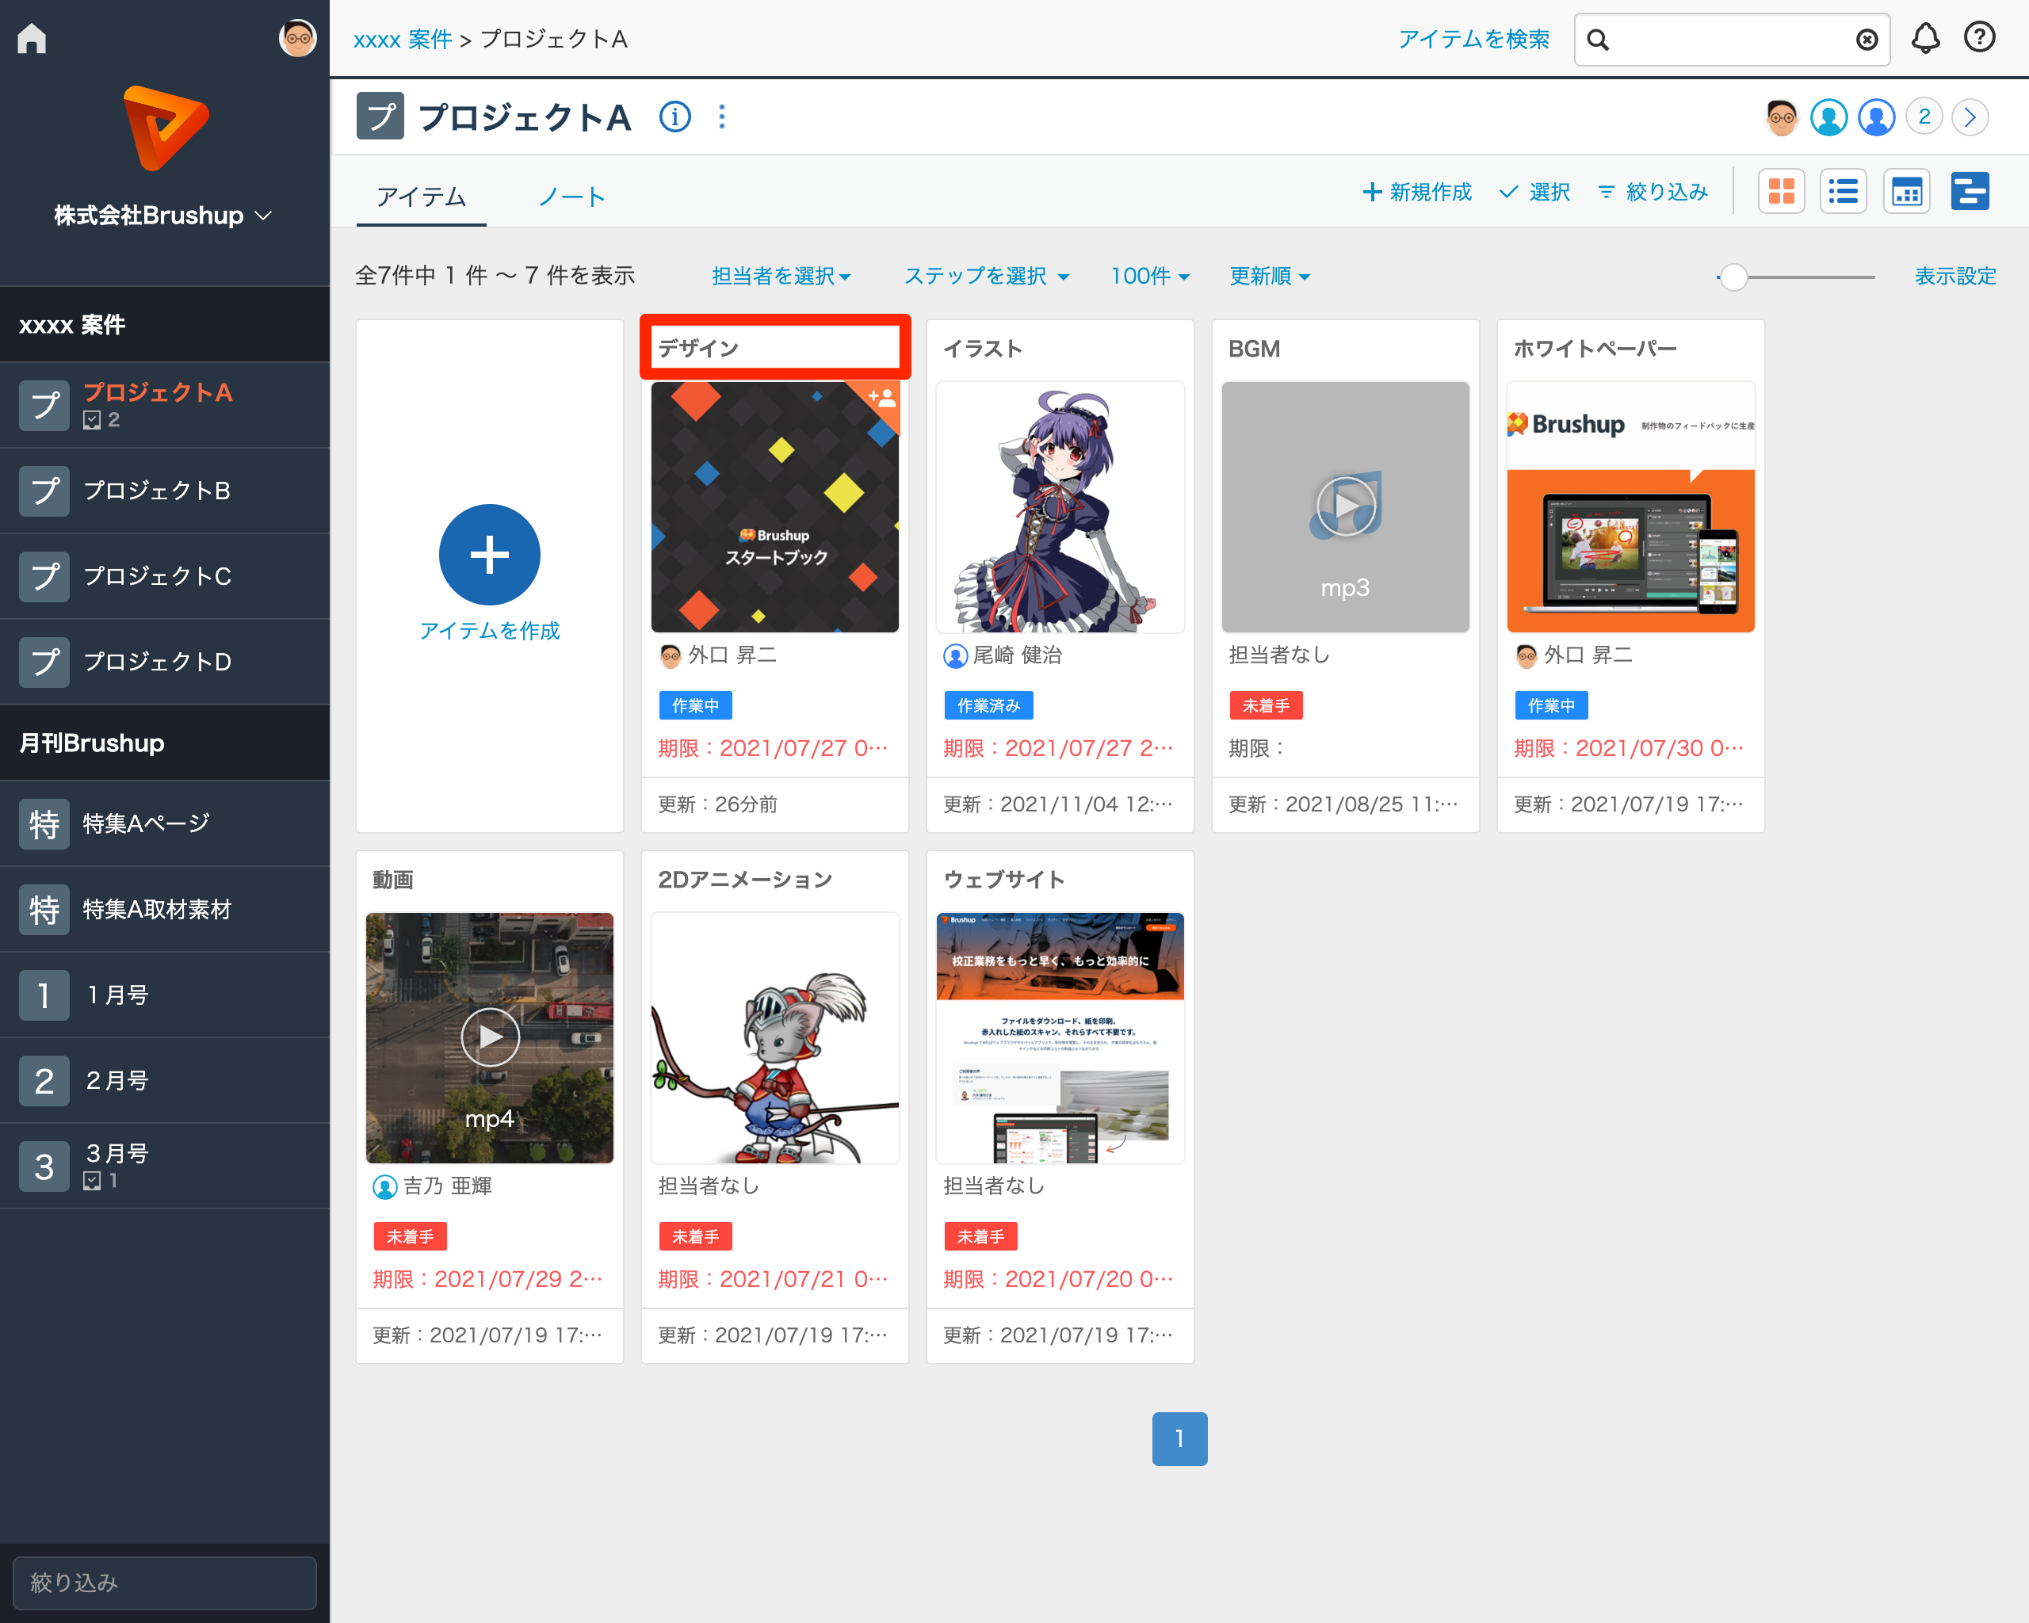Open プロジェクトB in the sidebar
2029x1623 pixels.
pyautogui.click(x=157, y=491)
